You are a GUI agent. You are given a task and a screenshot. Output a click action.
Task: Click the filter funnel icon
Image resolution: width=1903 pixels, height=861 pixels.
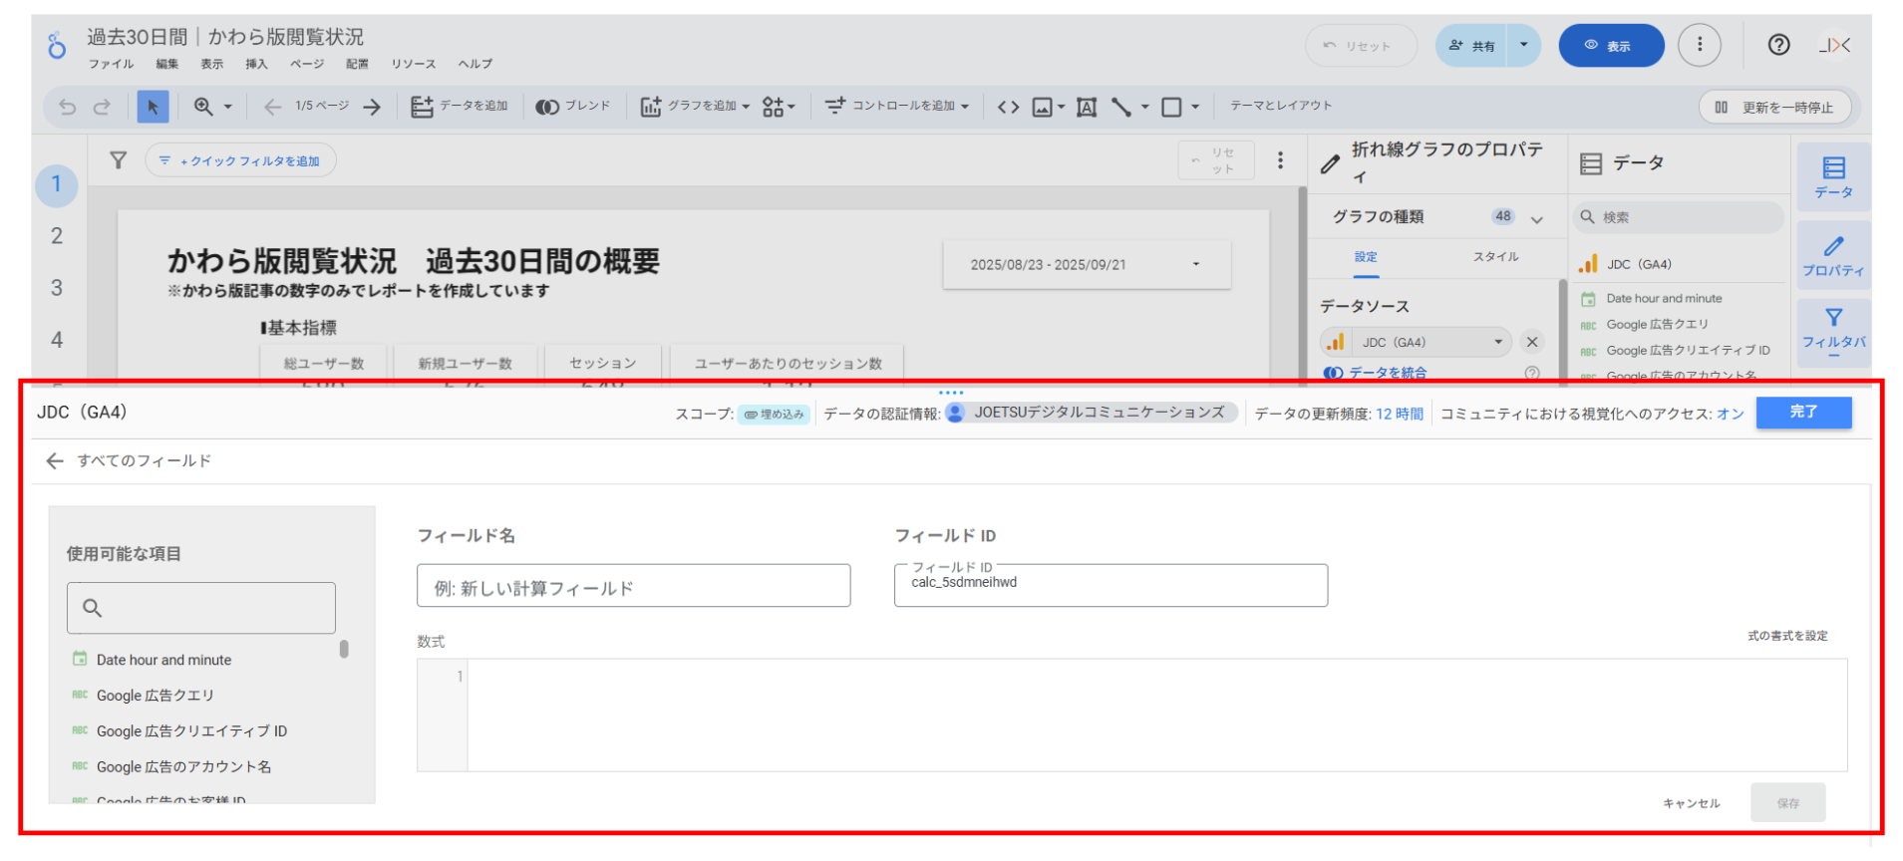[x=118, y=160]
